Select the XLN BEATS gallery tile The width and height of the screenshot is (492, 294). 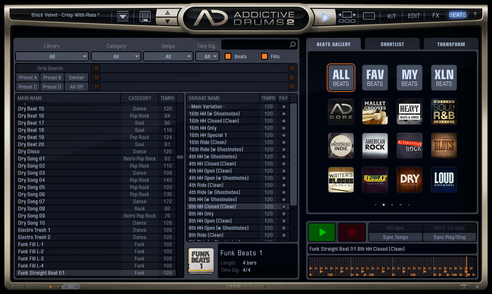coord(444,78)
